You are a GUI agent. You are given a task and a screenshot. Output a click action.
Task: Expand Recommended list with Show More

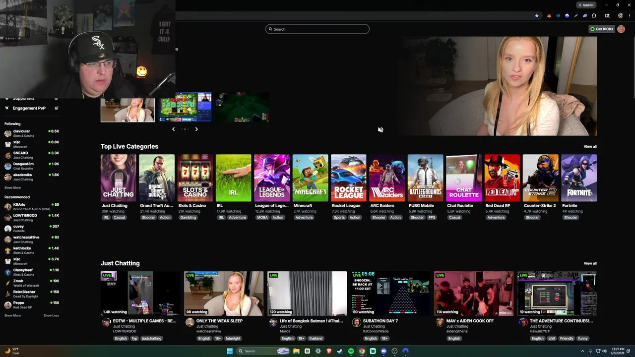tap(12, 315)
